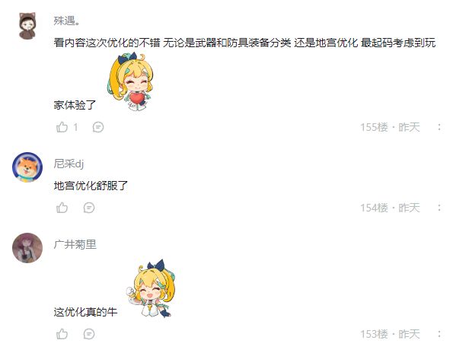This screenshot has width=456, height=356.
Task: View the heart-holding girl sticker
Action: (130, 81)
